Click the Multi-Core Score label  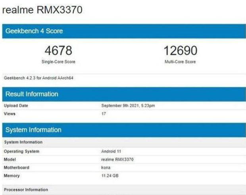coord(180,62)
